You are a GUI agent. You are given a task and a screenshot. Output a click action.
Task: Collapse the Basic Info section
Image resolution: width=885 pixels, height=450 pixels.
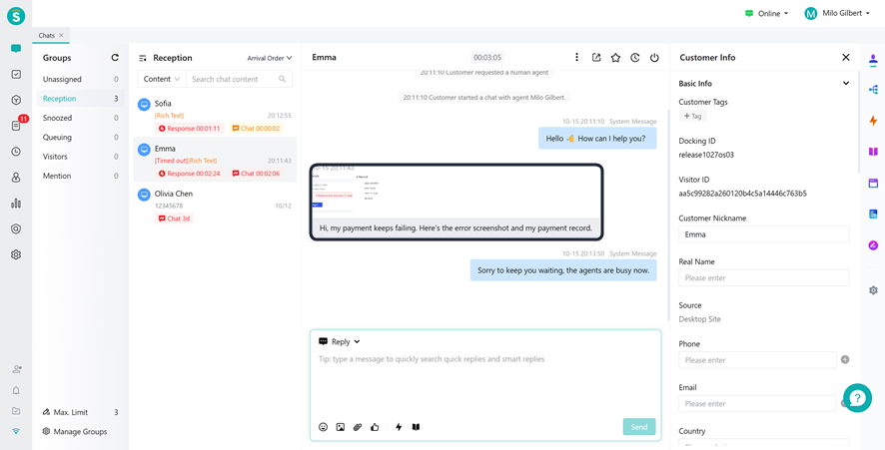coord(845,84)
